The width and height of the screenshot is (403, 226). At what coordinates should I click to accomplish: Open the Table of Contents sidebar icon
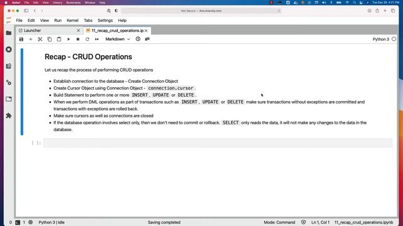click(x=9, y=66)
